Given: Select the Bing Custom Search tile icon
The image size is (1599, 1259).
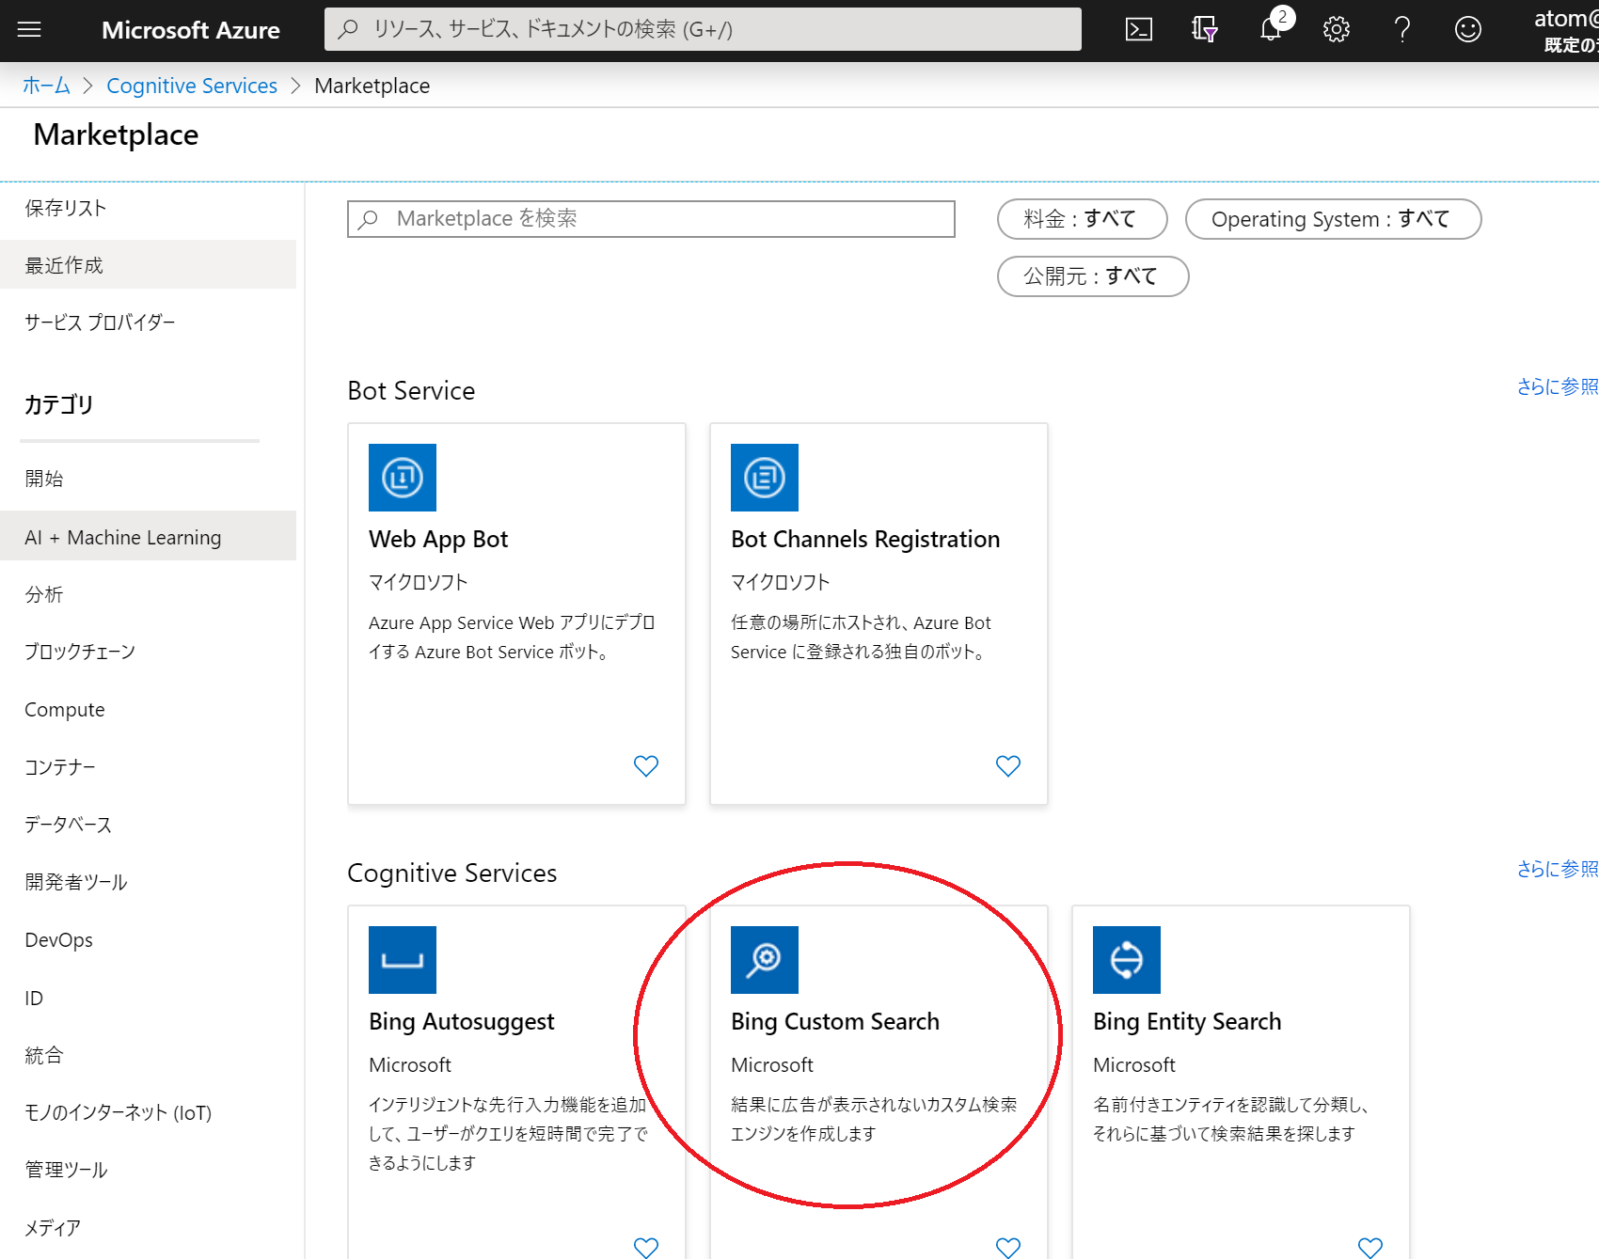Looking at the screenshot, I should (x=764, y=960).
